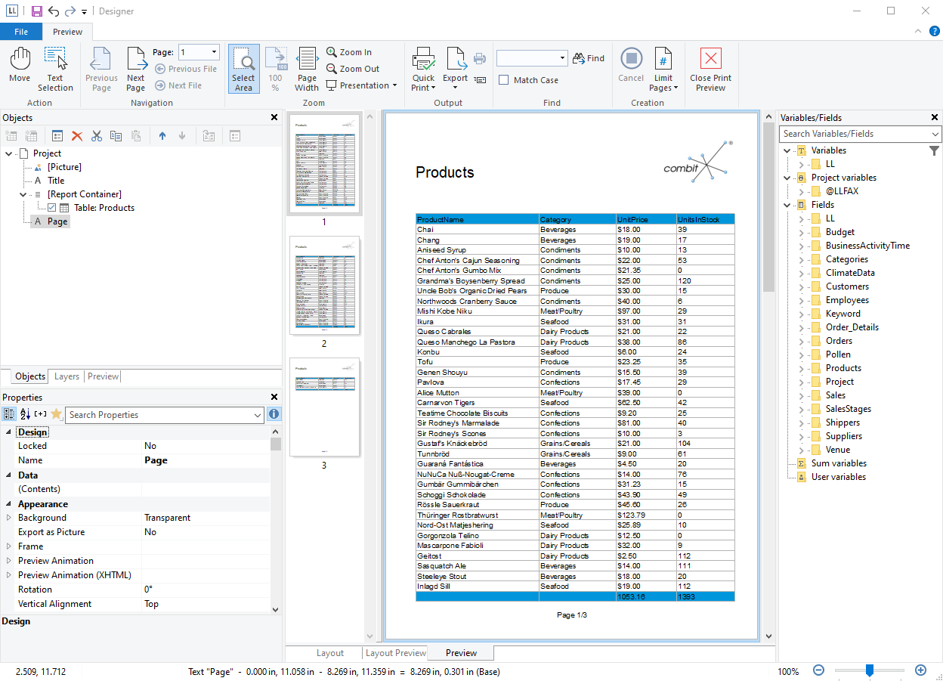The width and height of the screenshot is (943, 681).
Task: Activate the Text Selection tool
Action: tap(55, 69)
